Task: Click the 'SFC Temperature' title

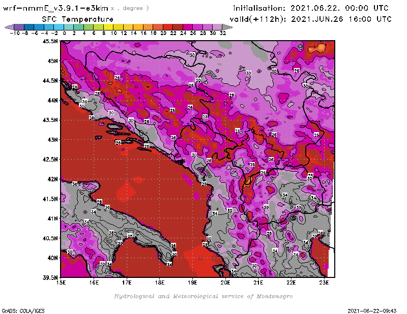Action: click(x=78, y=19)
